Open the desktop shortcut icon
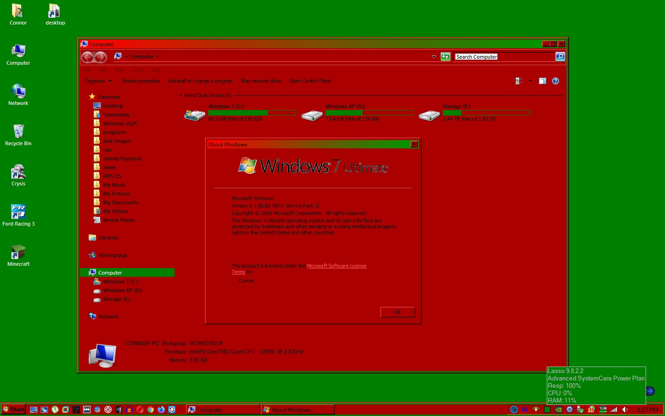This screenshot has width=665, height=416. 55,15
